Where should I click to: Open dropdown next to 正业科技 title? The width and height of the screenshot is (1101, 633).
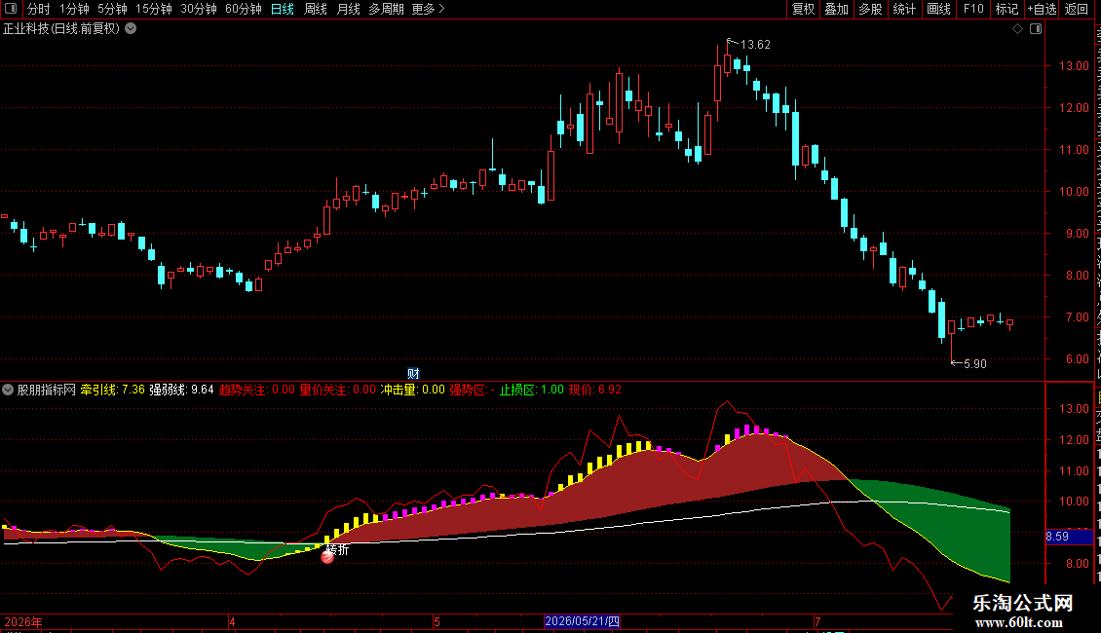tap(131, 29)
